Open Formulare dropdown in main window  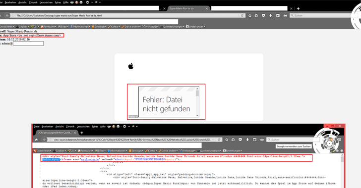coord(49,27)
